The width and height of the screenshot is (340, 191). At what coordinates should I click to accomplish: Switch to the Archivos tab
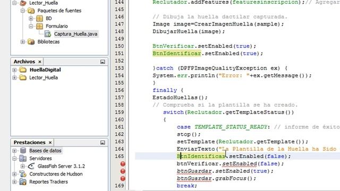24,62
